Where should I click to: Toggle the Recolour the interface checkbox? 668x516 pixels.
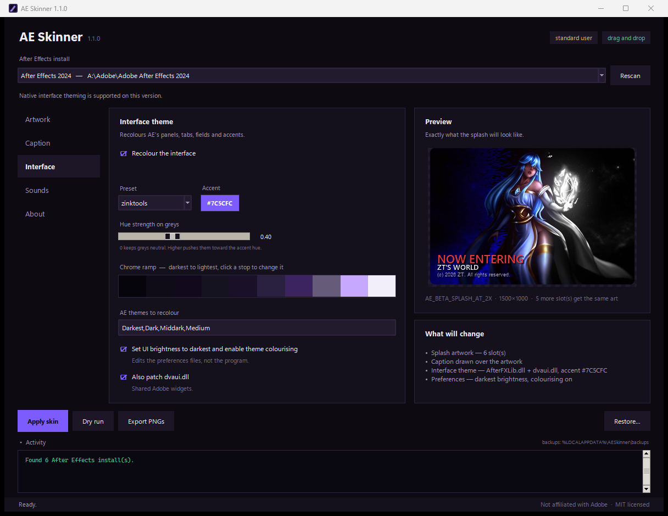click(x=124, y=153)
